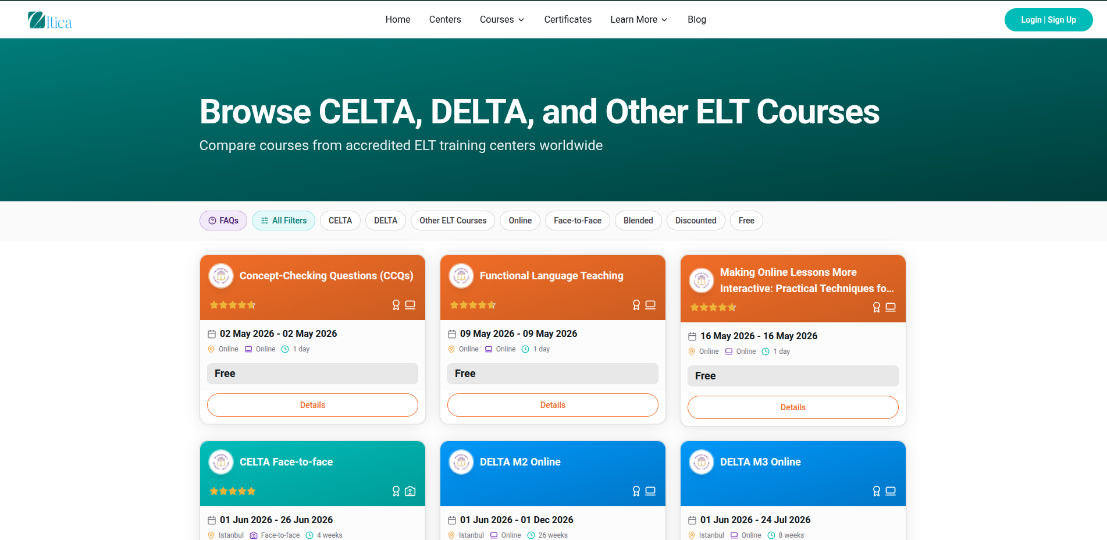1107x540 pixels.
Task: Toggle the Online filter chip
Action: (x=519, y=221)
